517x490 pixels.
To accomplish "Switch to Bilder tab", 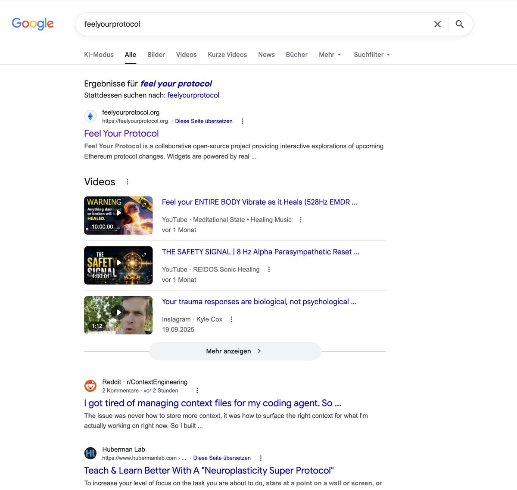I will pyautogui.click(x=156, y=55).
